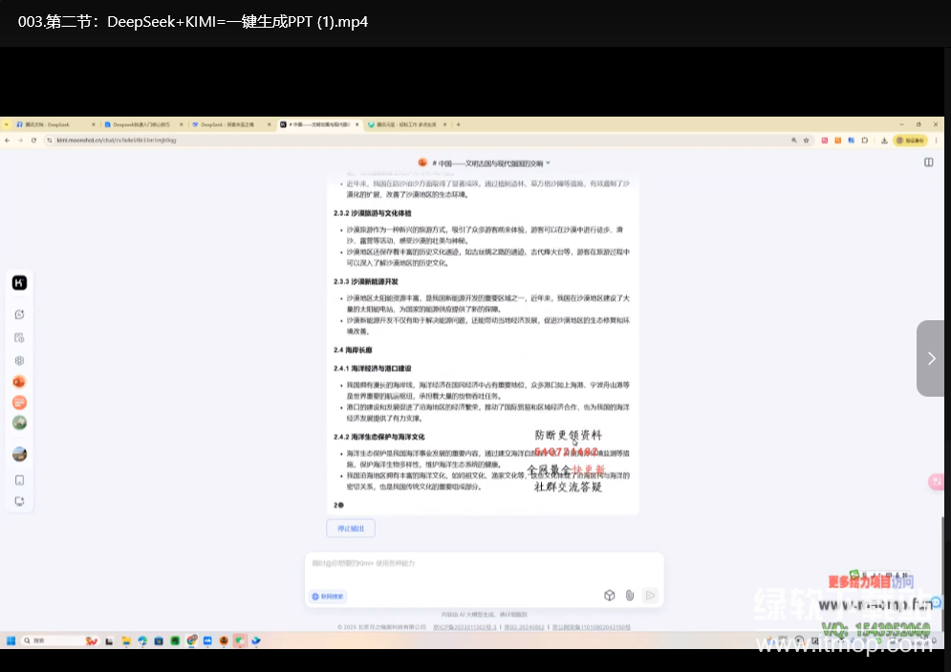951x672 pixels.
Task: Open user avatar in left sidebar
Action: pos(19,454)
